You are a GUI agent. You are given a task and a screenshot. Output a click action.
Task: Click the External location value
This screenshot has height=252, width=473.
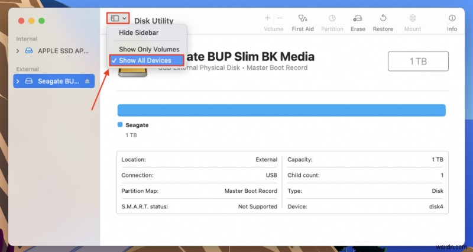pos(267,159)
